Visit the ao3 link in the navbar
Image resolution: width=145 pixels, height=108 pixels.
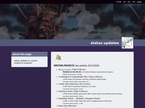point(129,2)
